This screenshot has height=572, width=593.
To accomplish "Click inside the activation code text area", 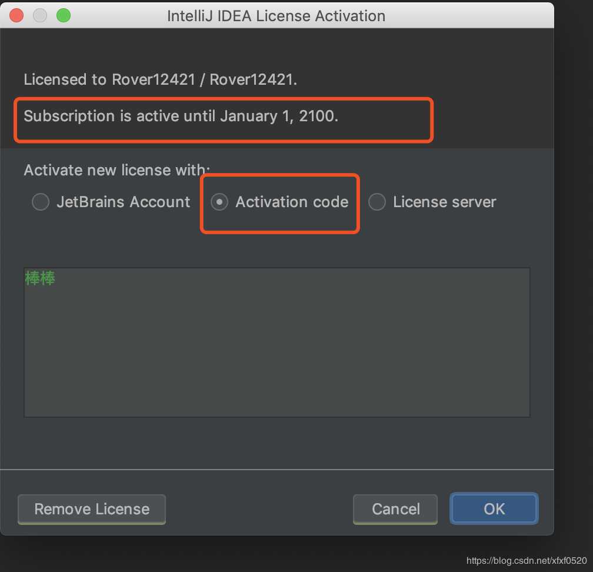I will [276, 353].
